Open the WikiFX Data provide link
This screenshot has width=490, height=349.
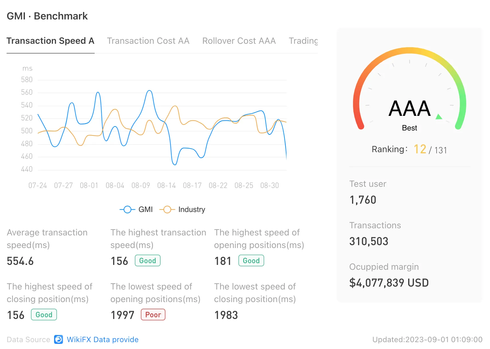(102, 340)
